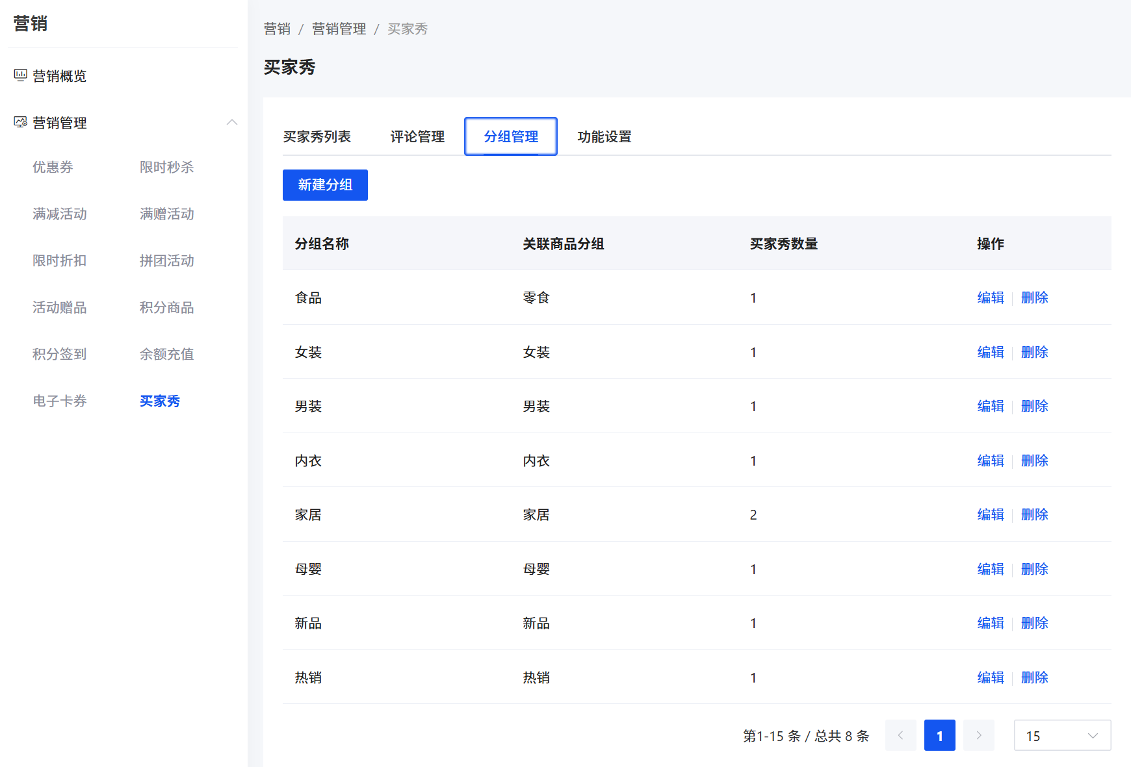This screenshot has height=767, width=1131.
Task: Select the 功能设置 tab
Action: 604,136
